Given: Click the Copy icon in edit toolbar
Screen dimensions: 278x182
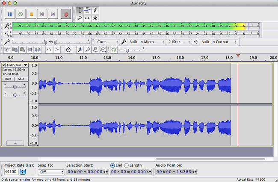Looking at the screenshot, I should click(x=15, y=50).
